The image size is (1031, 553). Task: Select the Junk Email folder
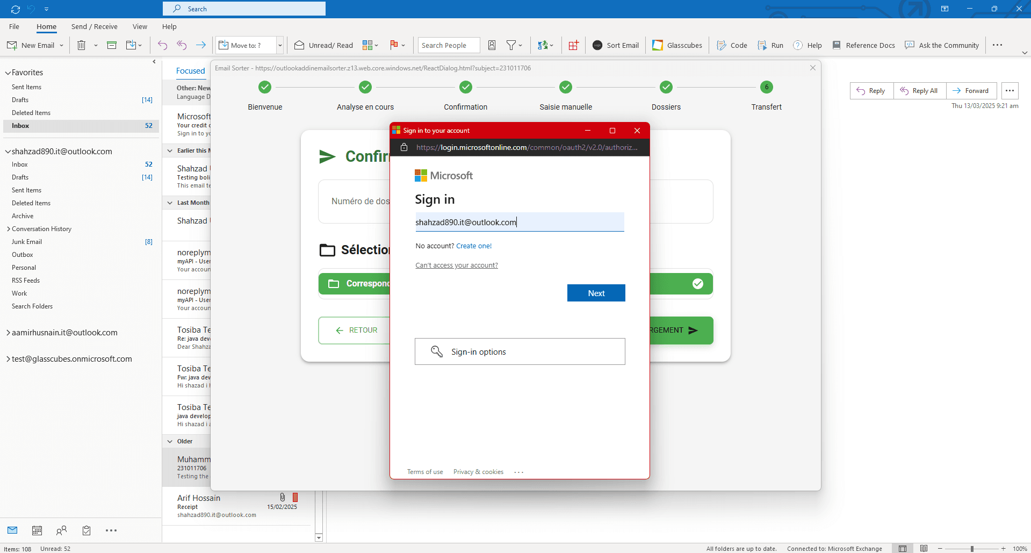coord(27,242)
